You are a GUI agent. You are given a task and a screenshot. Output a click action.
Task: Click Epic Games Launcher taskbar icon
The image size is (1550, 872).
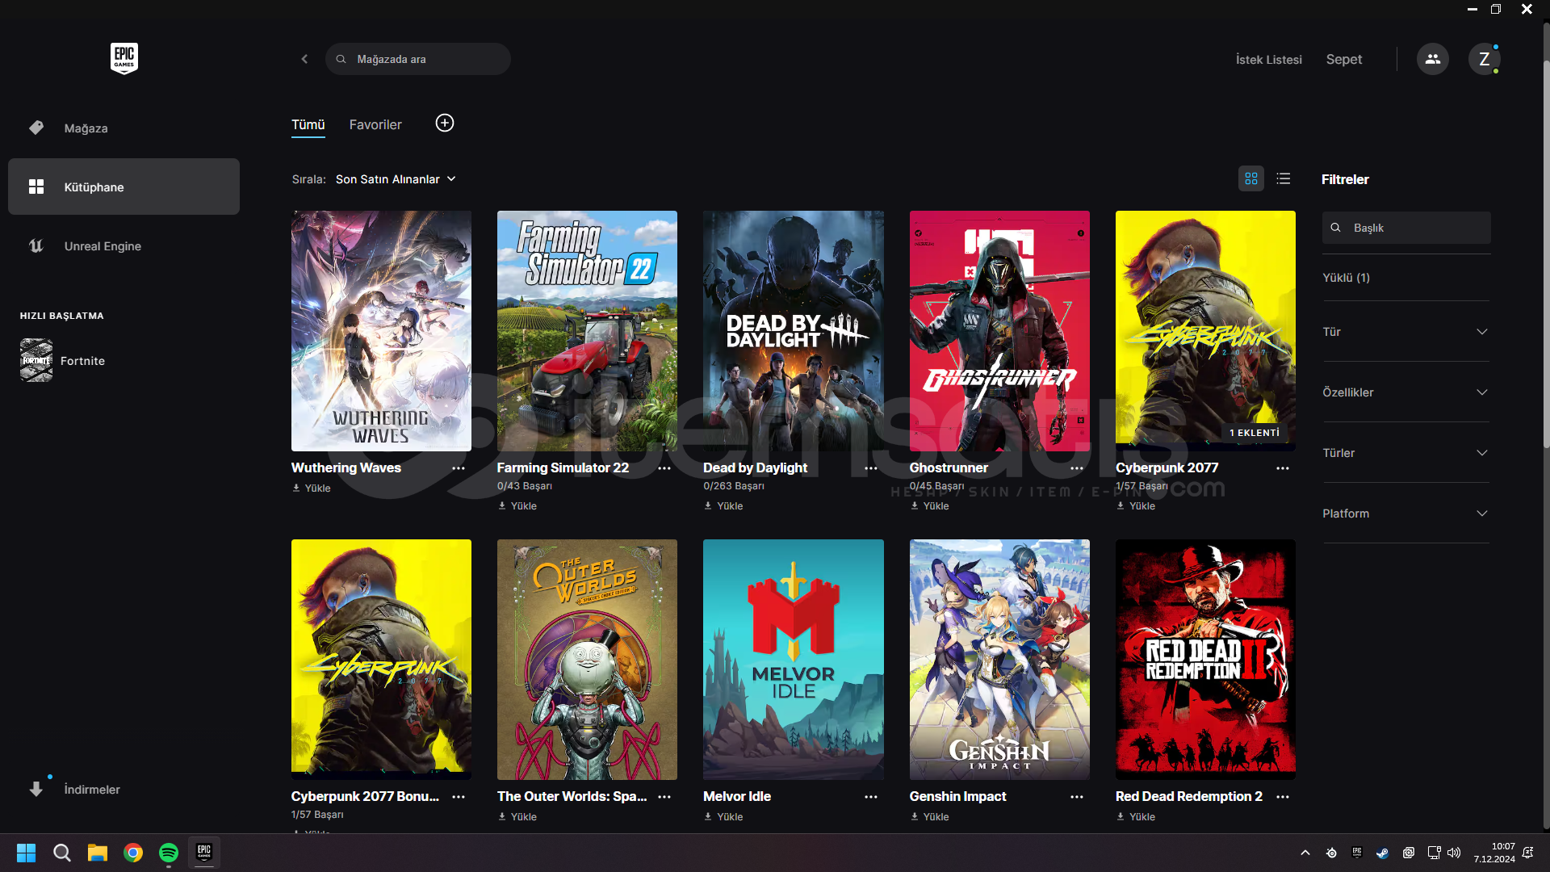pos(203,853)
